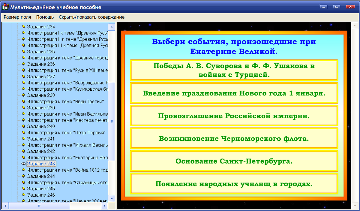Choose the answer about victories of Суворов and Ушаков
360x211 pixels.
coord(233,70)
